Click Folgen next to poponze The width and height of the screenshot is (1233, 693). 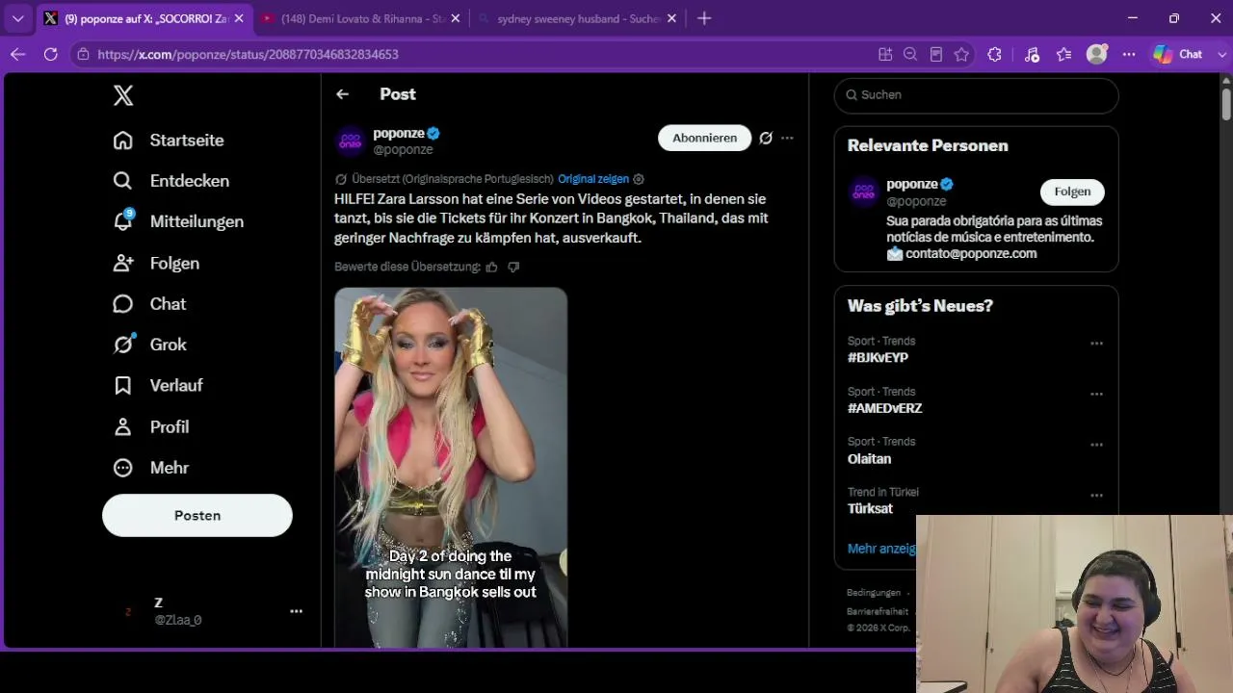[1072, 192]
